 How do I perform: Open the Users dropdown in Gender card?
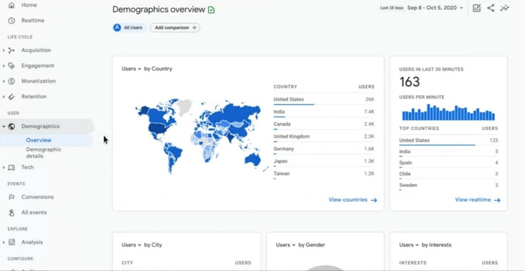(x=286, y=245)
